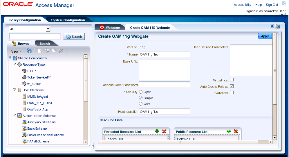The height and width of the screenshot is (157, 289).
Task: Collapse the Shared Components tree node
Action: point(10,58)
